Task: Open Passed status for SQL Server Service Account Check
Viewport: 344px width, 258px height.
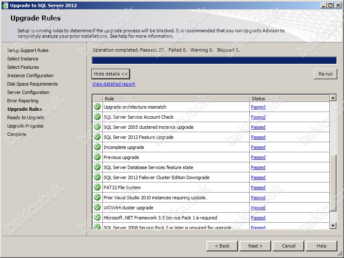Action: point(258,117)
